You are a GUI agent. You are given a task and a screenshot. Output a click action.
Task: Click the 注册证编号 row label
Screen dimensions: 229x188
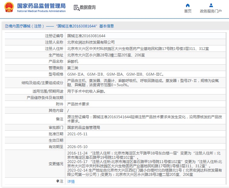pos(54,36)
